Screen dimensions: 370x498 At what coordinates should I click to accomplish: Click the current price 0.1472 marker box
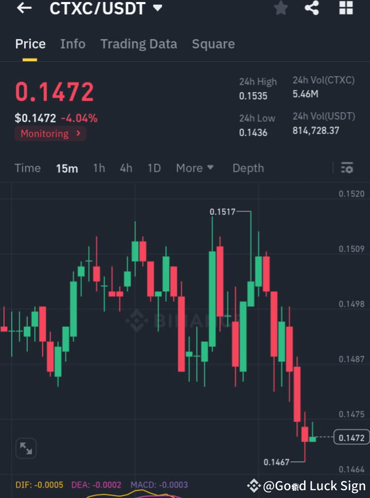351,436
